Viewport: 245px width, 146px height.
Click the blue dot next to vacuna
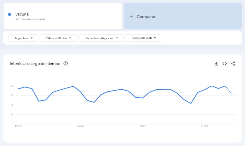click(9, 14)
